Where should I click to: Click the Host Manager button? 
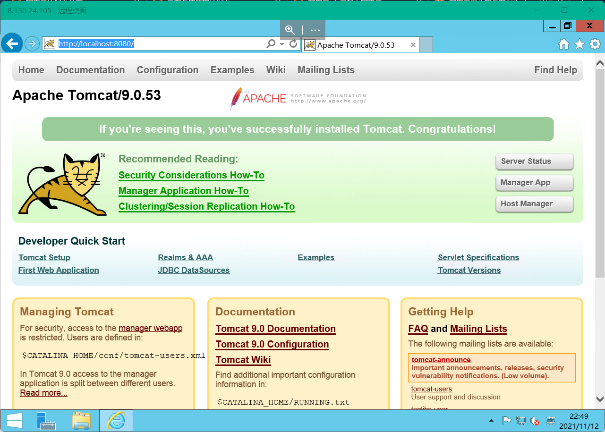535,204
